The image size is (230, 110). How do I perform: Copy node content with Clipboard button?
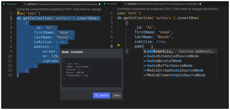pos(101,95)
